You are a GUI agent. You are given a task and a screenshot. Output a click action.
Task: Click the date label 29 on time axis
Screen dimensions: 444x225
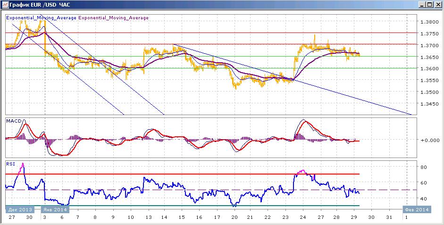pyautogui.click(x=354, y=217)
